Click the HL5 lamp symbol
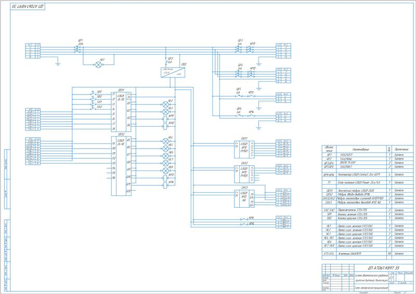Viewport: 416px width, 294px height. [x=165, y=149]
